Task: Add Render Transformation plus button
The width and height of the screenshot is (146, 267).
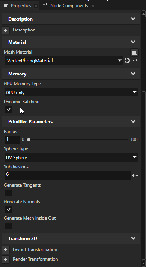Action: coord(6,259)
